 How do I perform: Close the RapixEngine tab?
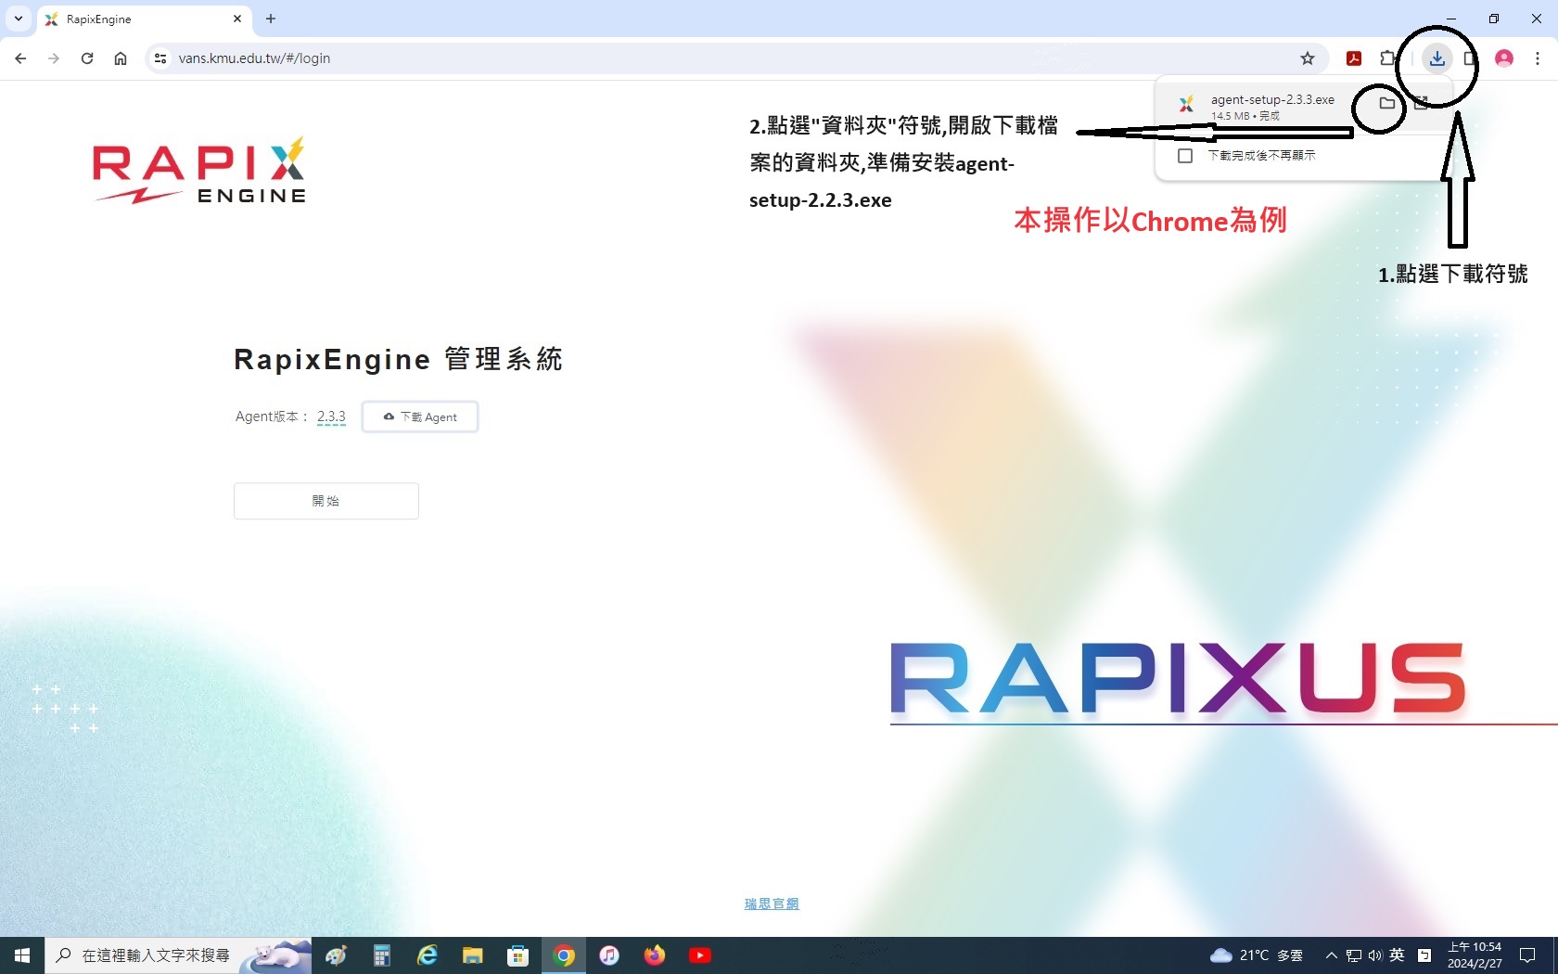[237, 19]
